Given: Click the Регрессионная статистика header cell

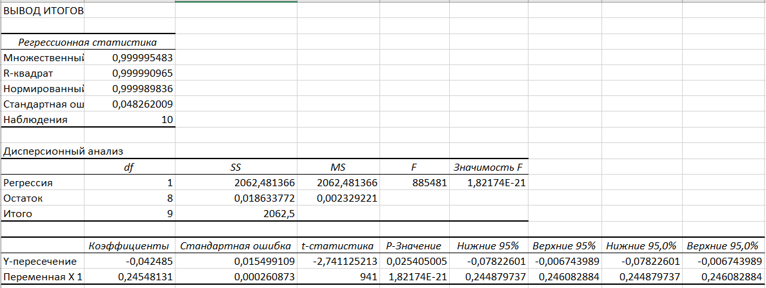Looking at the screenshot, I should (88, 43).
